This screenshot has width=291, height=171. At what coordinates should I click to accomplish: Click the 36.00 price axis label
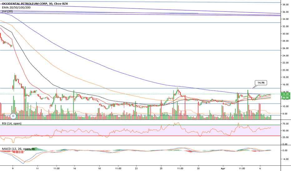click(x=285, y=12)
